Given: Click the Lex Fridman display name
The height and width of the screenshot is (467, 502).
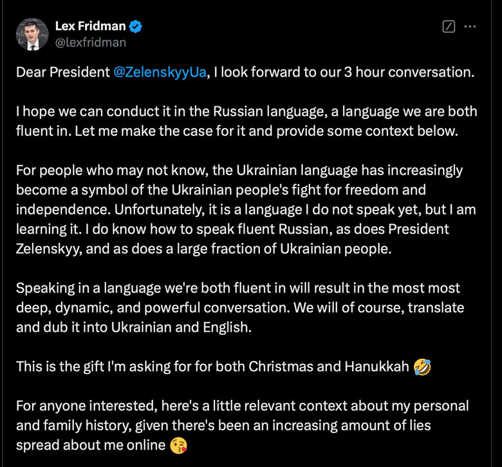Looking at the screenshot, I should [x=91, y=26].
